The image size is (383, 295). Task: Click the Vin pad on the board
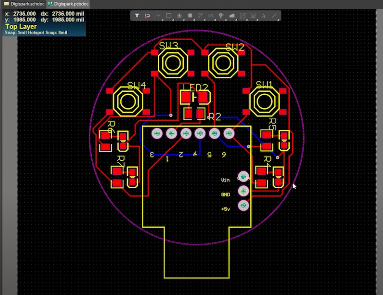(244, 177)
